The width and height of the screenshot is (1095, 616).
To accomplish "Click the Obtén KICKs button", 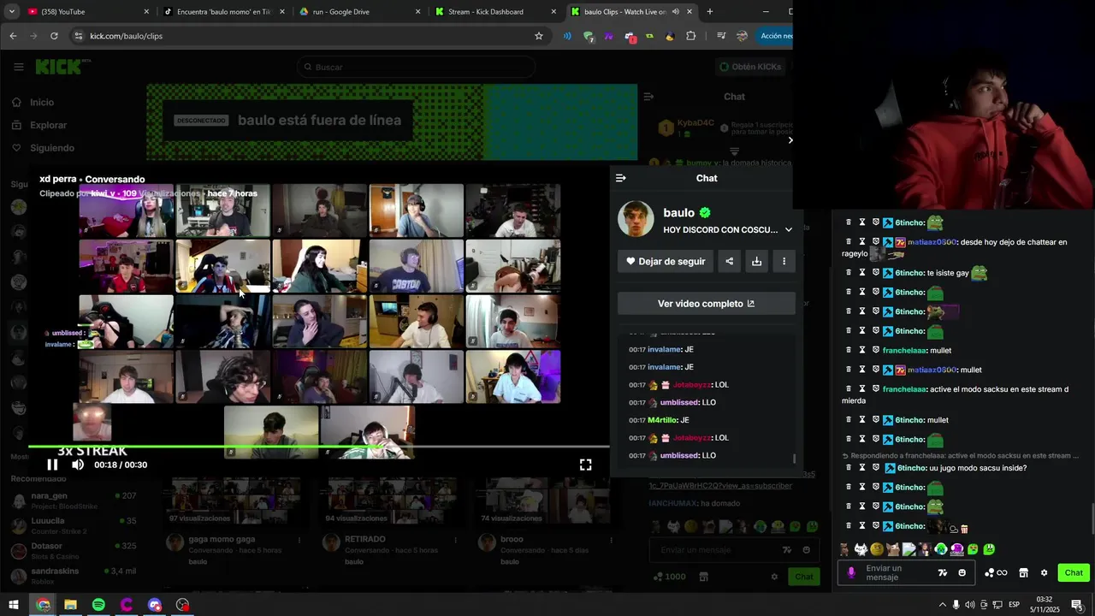I will (750, 67).
